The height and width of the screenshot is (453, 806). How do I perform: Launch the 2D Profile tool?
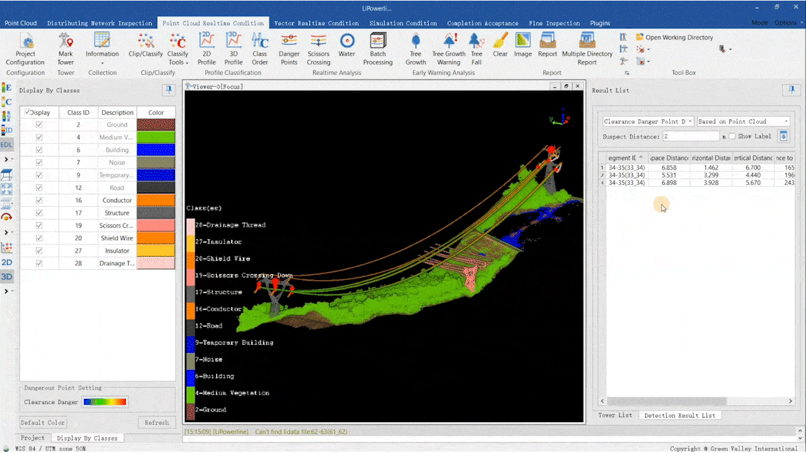click(207, 50)
